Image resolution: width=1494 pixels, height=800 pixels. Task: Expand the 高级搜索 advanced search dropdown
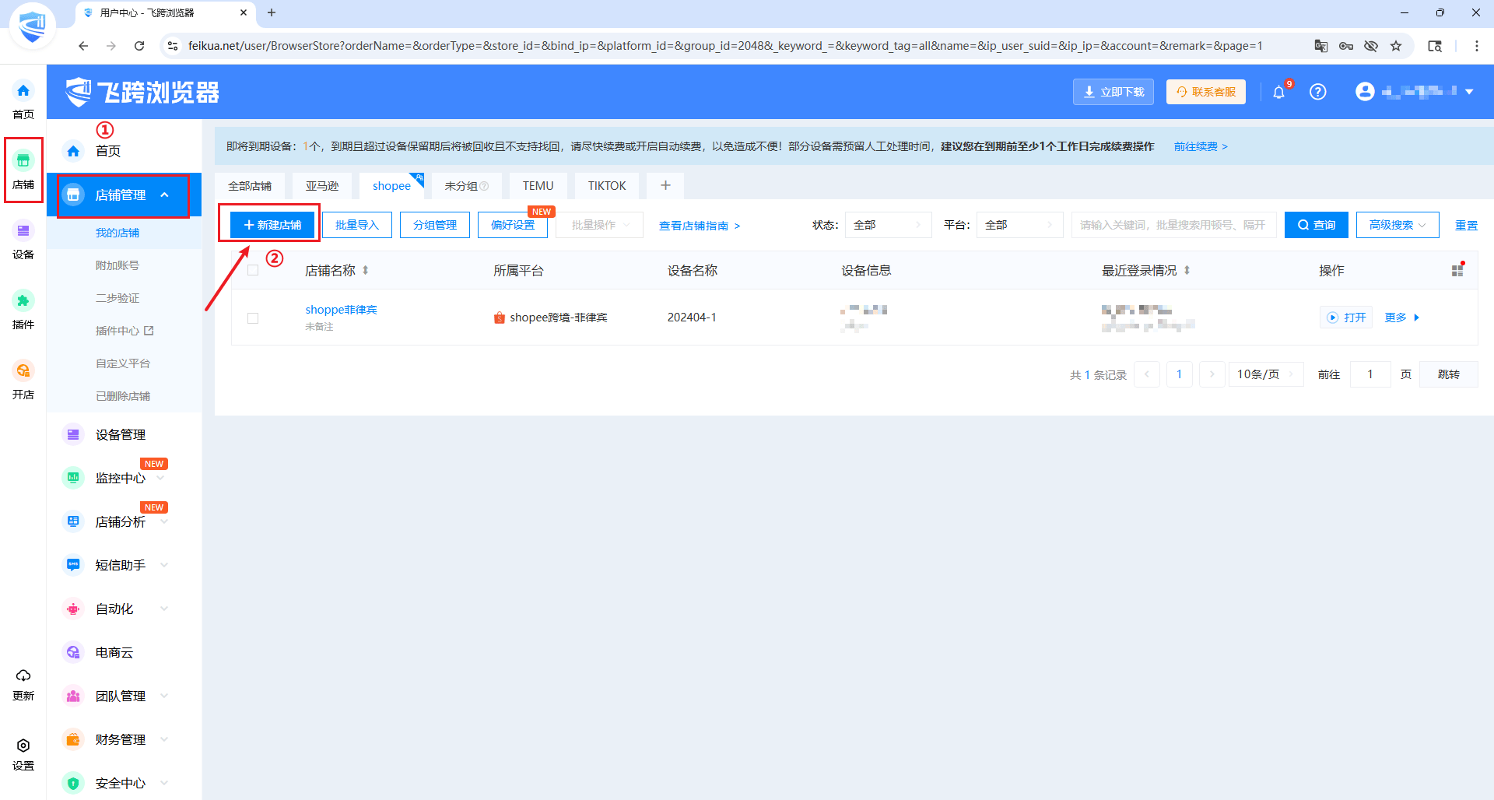(1397, 225)
